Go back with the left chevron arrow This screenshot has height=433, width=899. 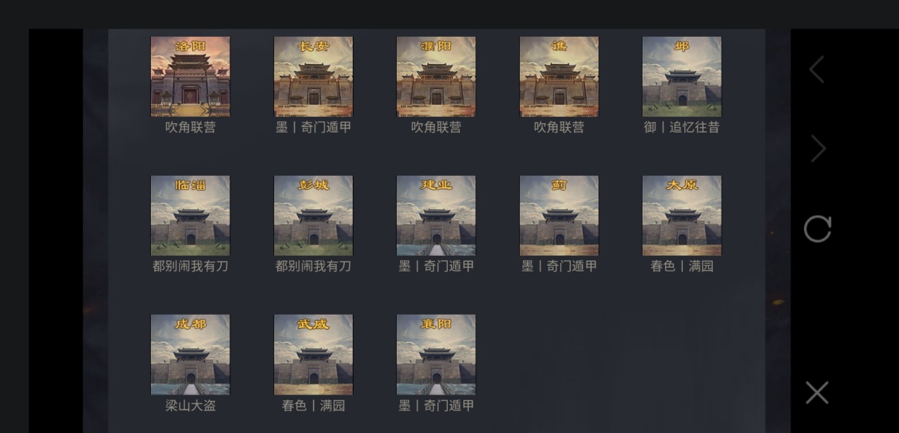(x=817, y=69)
